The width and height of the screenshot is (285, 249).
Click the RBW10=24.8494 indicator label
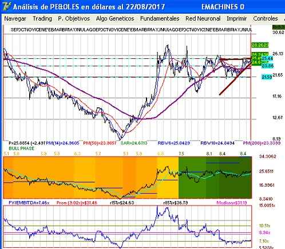[x=217, y=143]
